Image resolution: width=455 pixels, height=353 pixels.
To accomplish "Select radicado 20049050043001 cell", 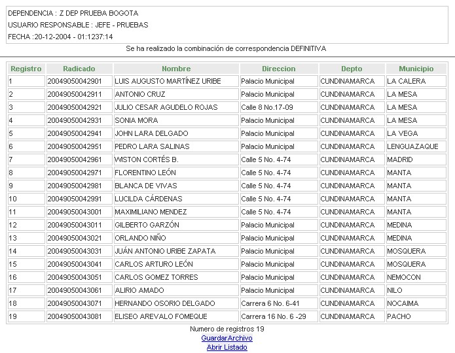I will (x=79, y=212).
